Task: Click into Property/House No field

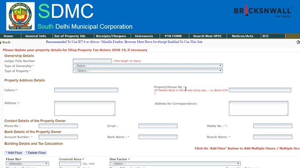Action: pyautogui.click(x=260, y=90)
